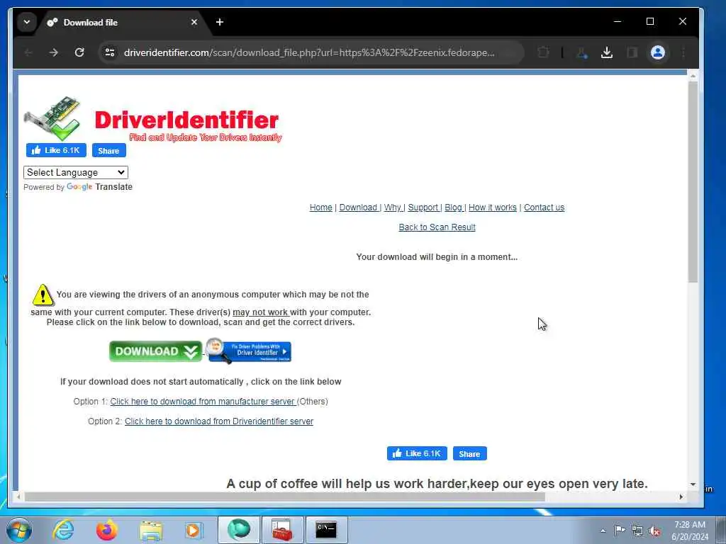Click the 'may not work' link
The width and height of the screenshot is (726, 544).
tap(261, 312)
